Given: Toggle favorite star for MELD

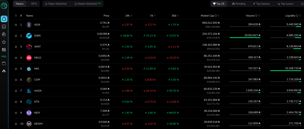Looking at the screenshot, I should pyautogui.click(x=16, y=58).
